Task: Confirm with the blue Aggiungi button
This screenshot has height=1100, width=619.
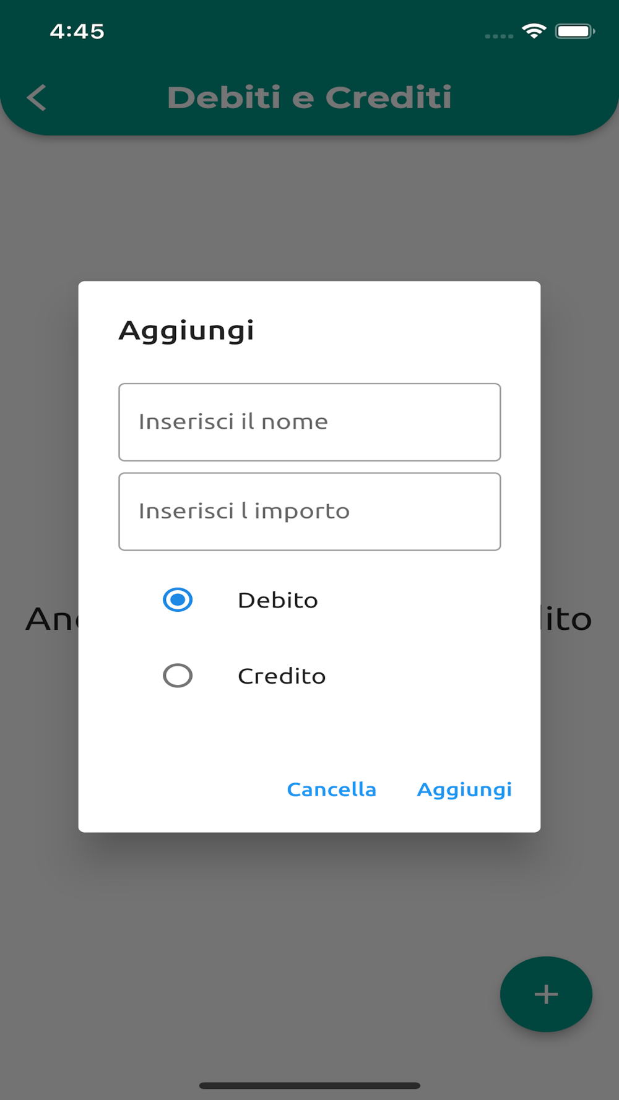Action: tap(464, 790)
